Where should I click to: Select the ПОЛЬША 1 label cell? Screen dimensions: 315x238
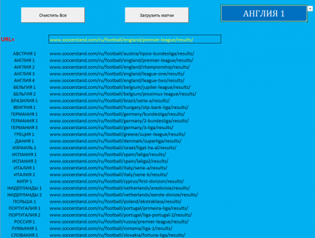(25, 201)
